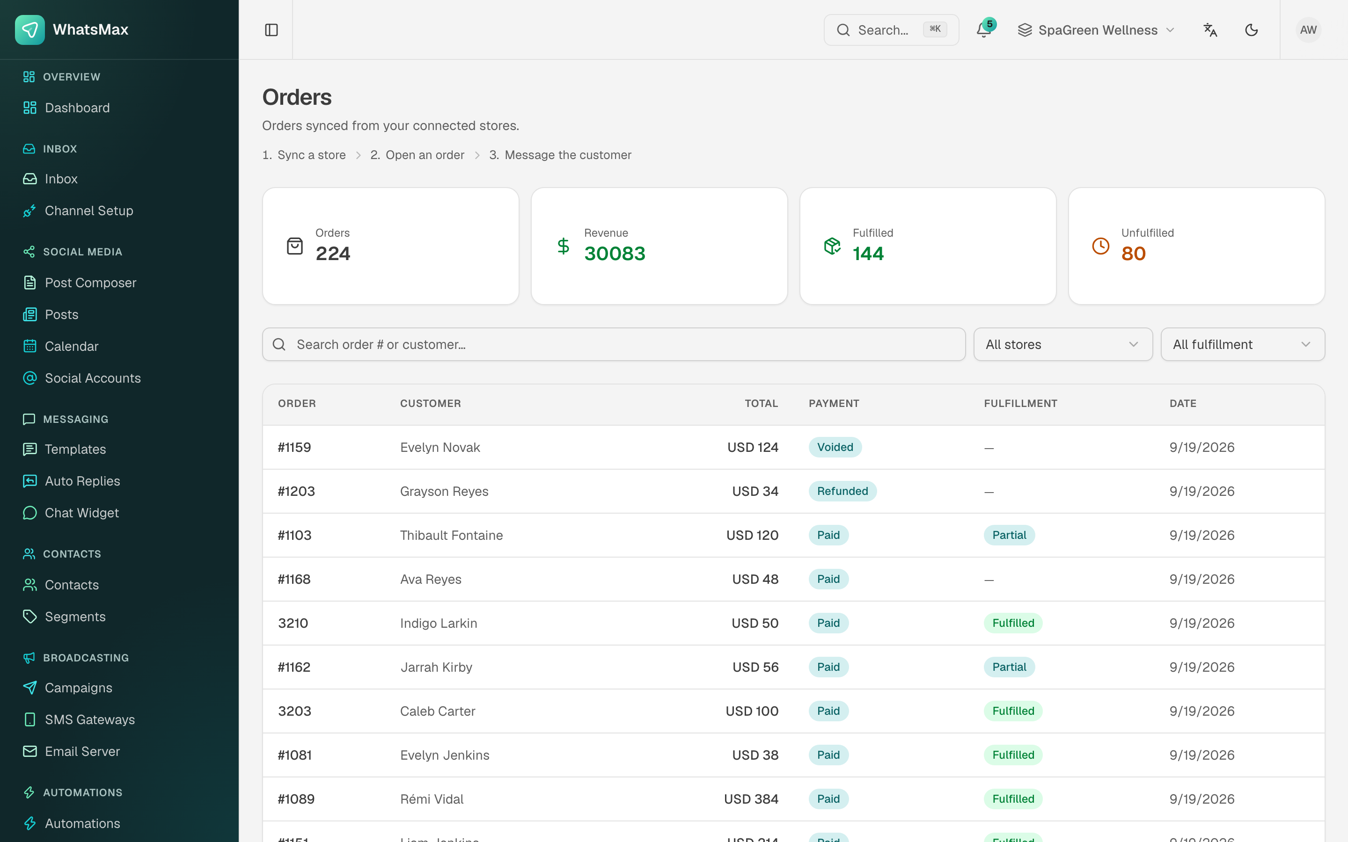
Task: Click the Auto Replies icon
Action: (x=29, y=480)
